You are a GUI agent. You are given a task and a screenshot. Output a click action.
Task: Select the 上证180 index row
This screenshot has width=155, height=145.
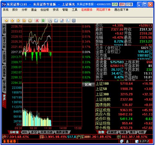coord(124,83)
